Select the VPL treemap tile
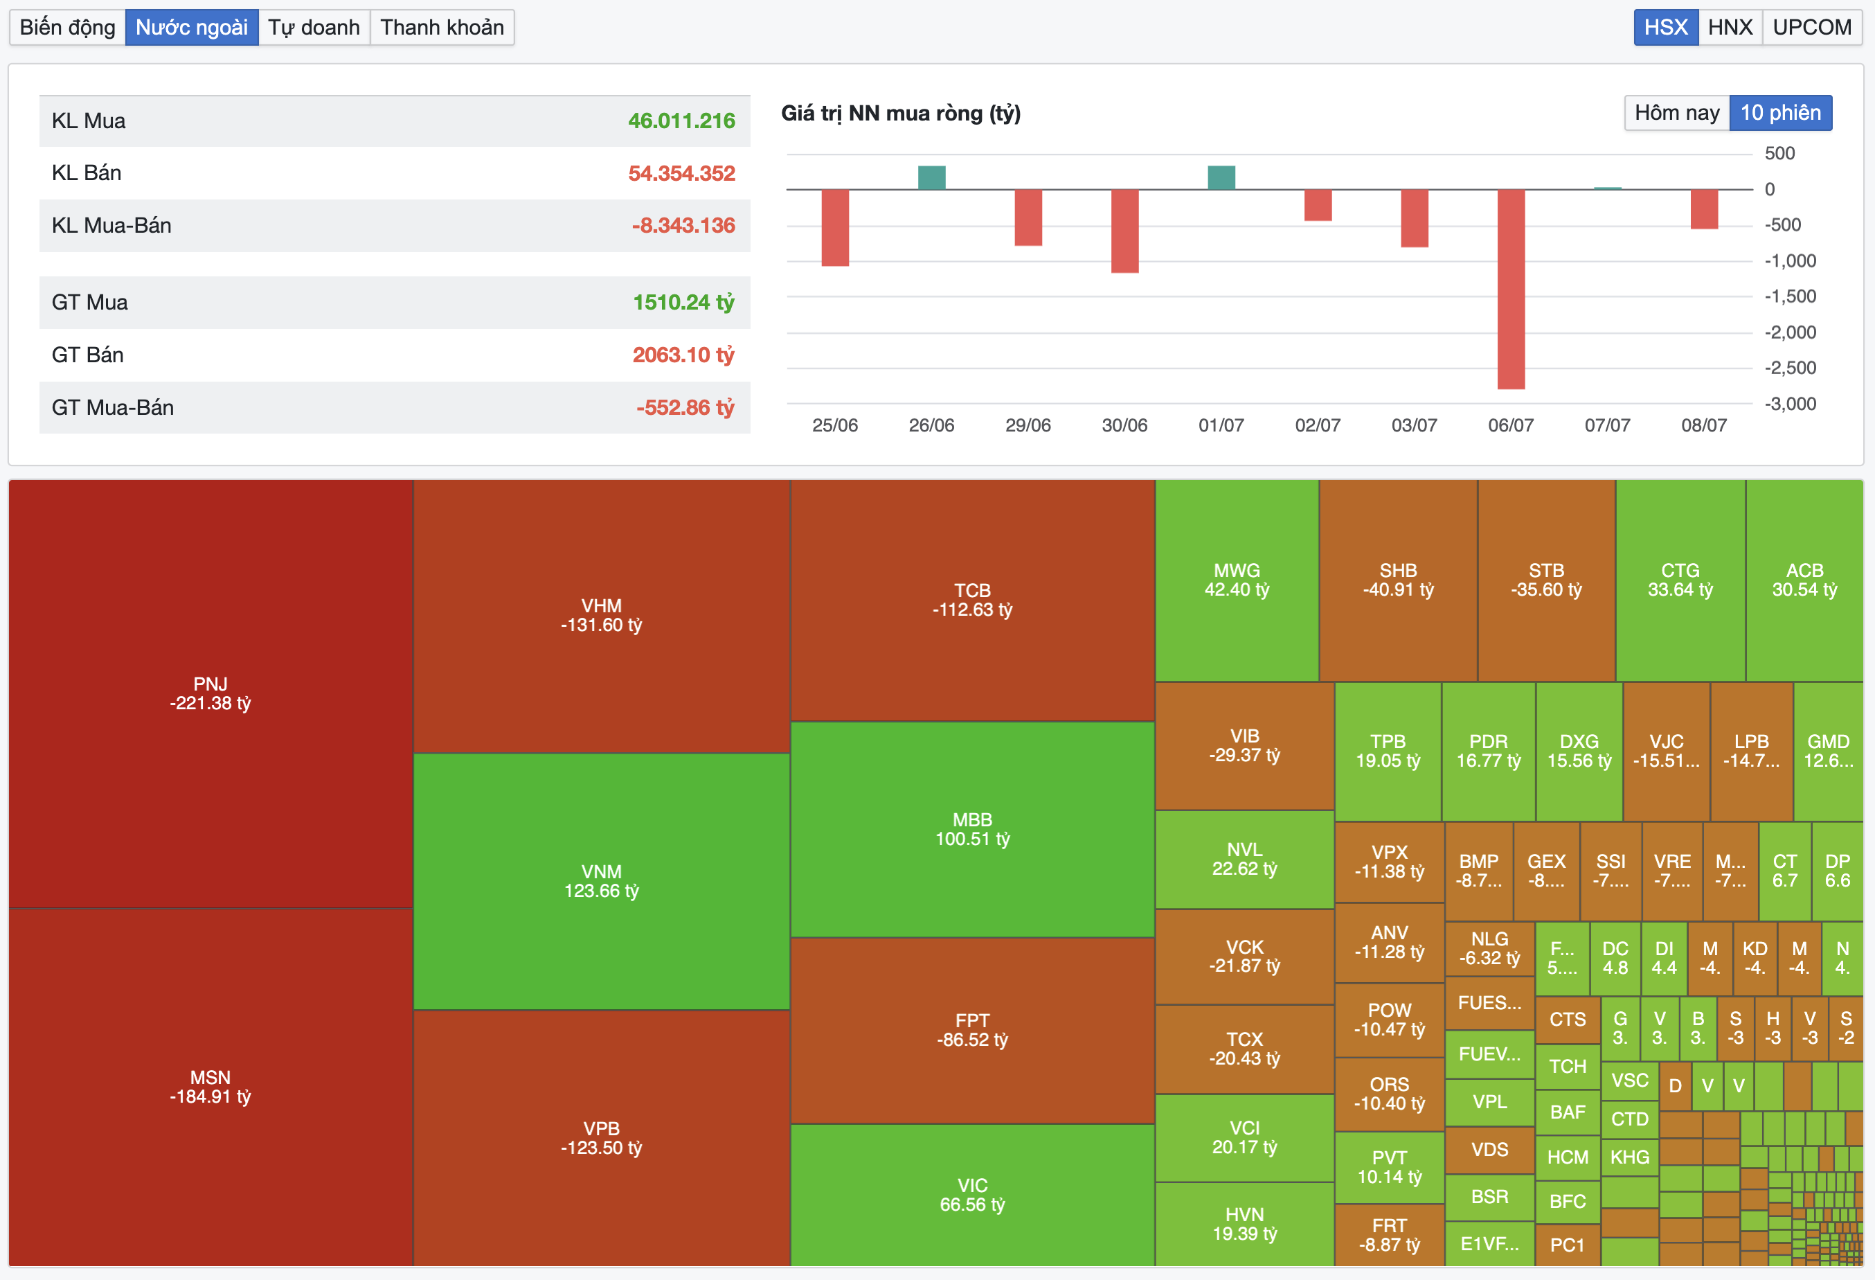This screenshot has width=1875, height=1280. pos(1489,1103)
